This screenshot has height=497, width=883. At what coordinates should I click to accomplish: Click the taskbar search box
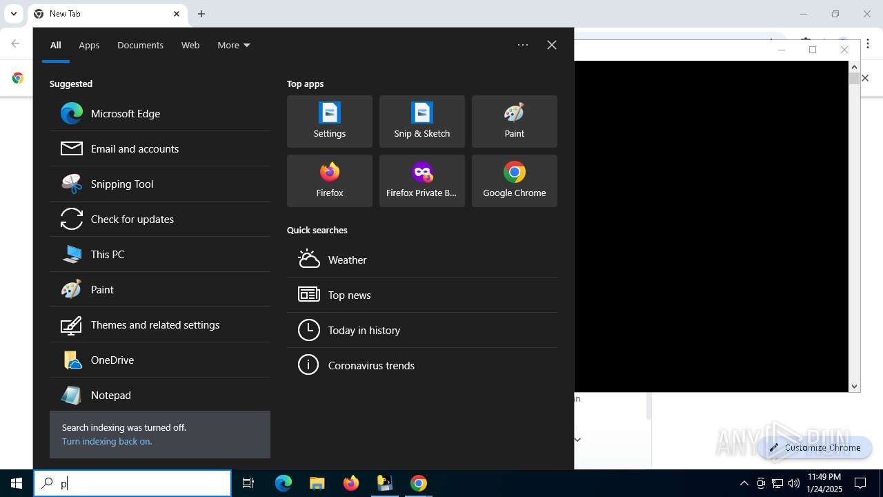coord(132,483)
